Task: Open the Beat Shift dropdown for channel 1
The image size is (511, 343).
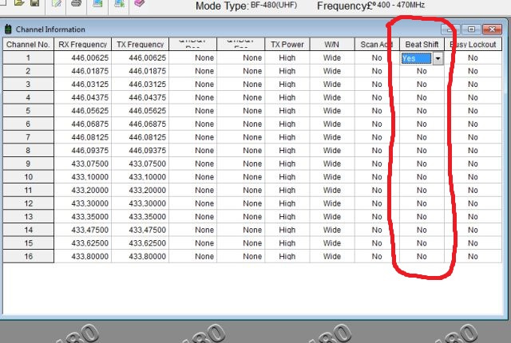Action: (x=438, y=58)
